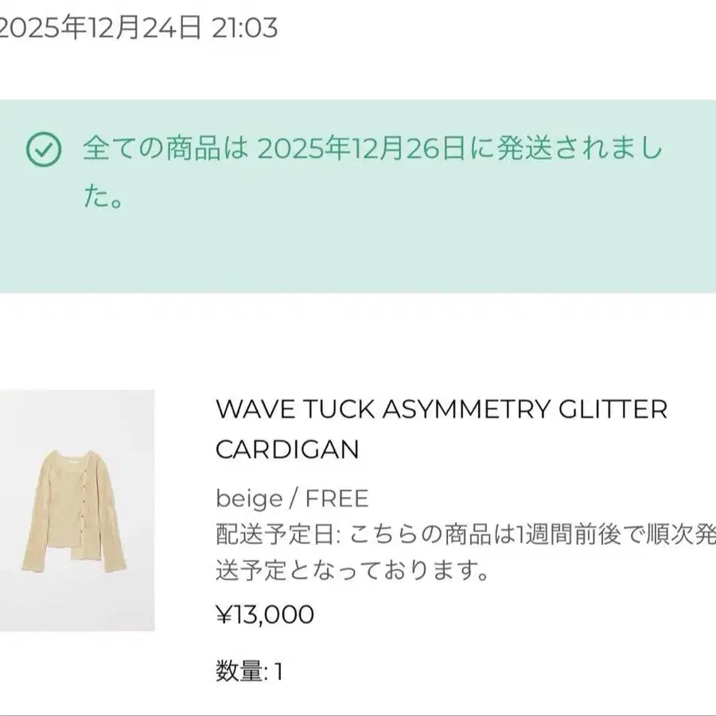Image resolution: width=716 pixels, height=716 pixels.
Task: Click the 2025年12月26日 shipping date
Action: coord(361,149)
